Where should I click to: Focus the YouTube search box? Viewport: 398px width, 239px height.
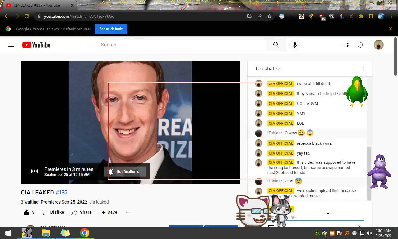(x=183, y=45)
